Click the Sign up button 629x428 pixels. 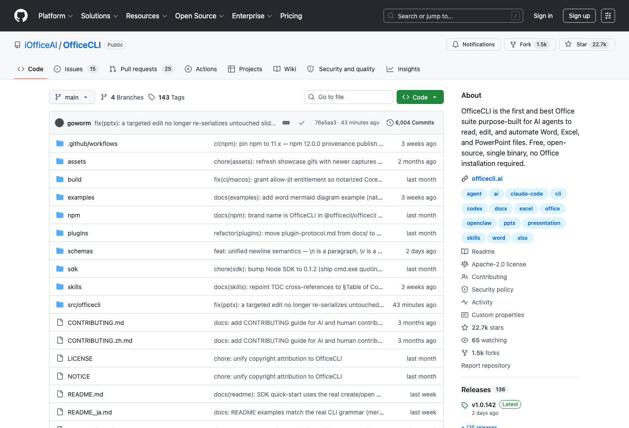point(579,16)
